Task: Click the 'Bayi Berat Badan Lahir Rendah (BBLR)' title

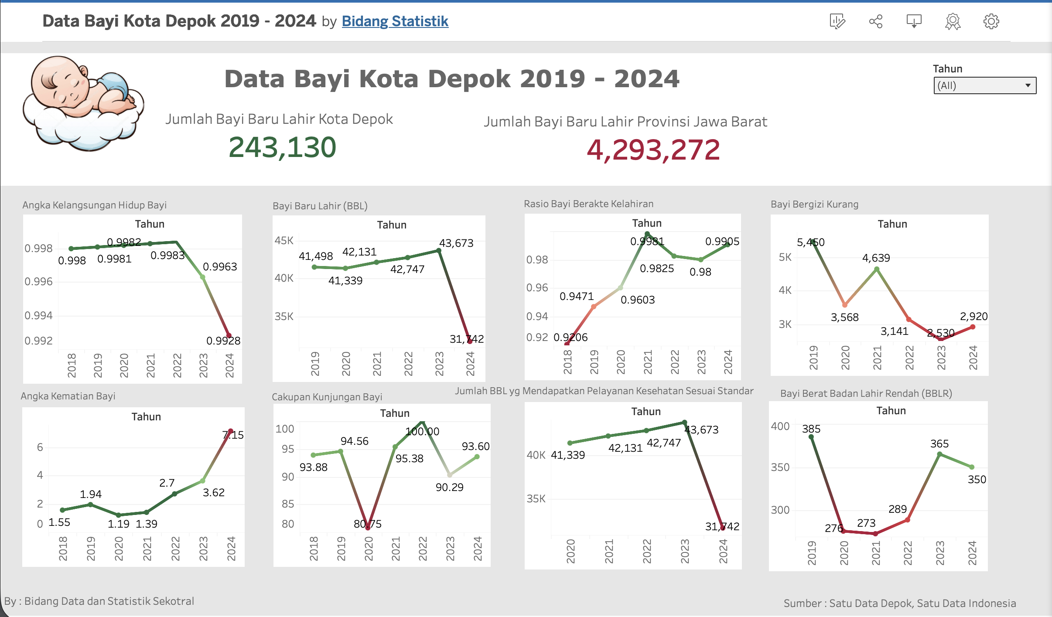Action: 866,393
